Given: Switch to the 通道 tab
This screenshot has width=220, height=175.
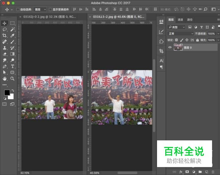Looking at the screenshot, I should [x=180, y=20].
